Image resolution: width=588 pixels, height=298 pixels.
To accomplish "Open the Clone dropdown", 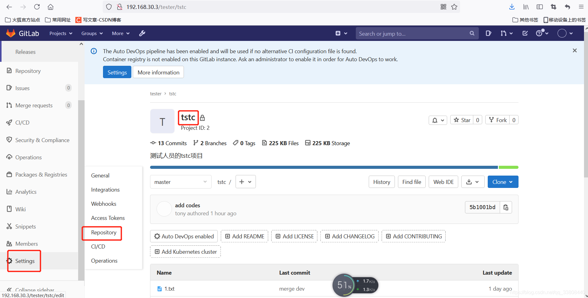I will [x=503, y=182].
